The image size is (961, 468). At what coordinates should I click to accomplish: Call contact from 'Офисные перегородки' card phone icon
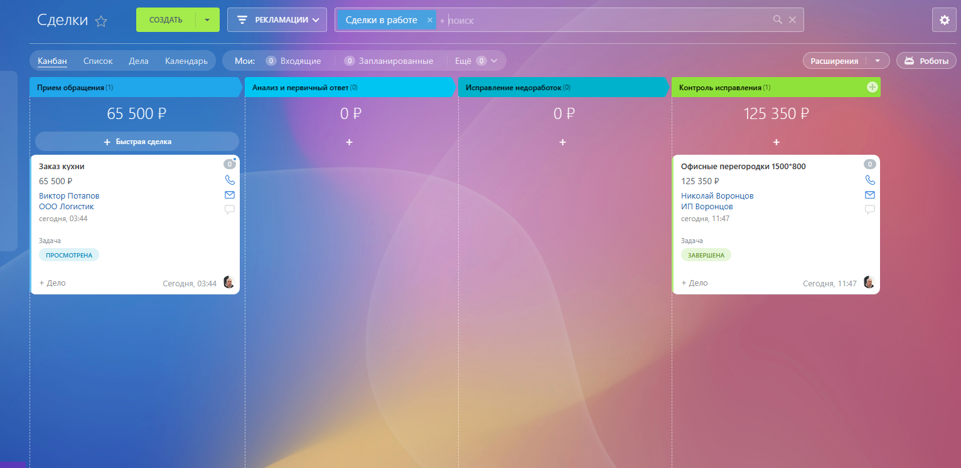870,180
